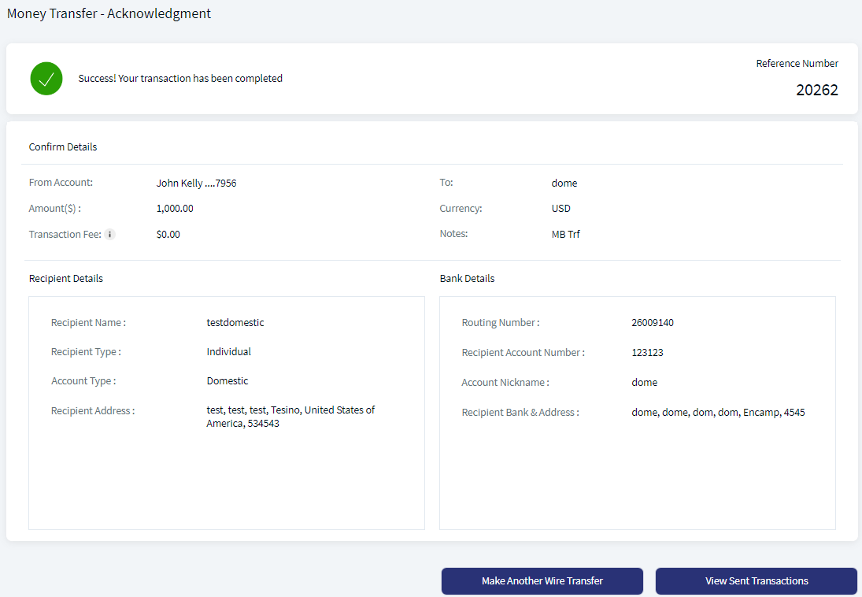The height and width of the screenshot is (597, 862).
Task: Click the Recipient Account Number label
Action: coord(523,353)
